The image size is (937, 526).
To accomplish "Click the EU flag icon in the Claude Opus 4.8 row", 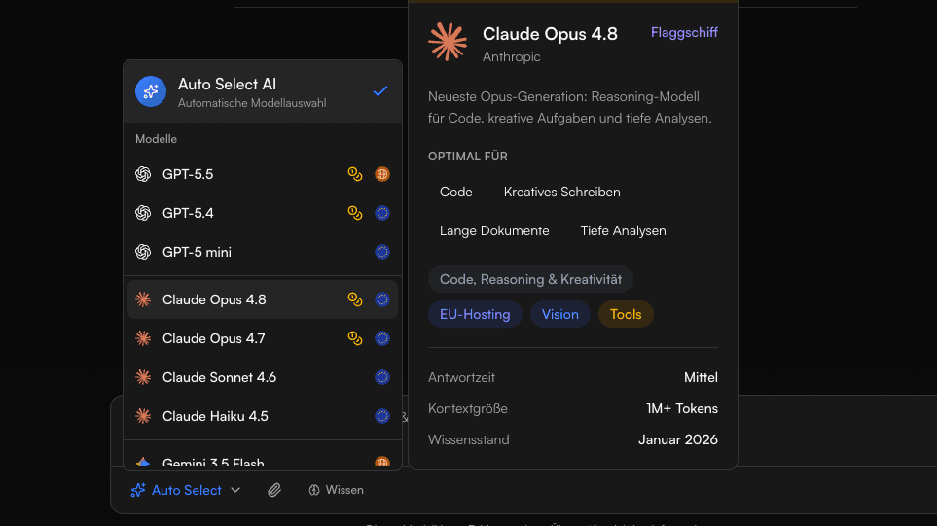I will pos(381,299).
